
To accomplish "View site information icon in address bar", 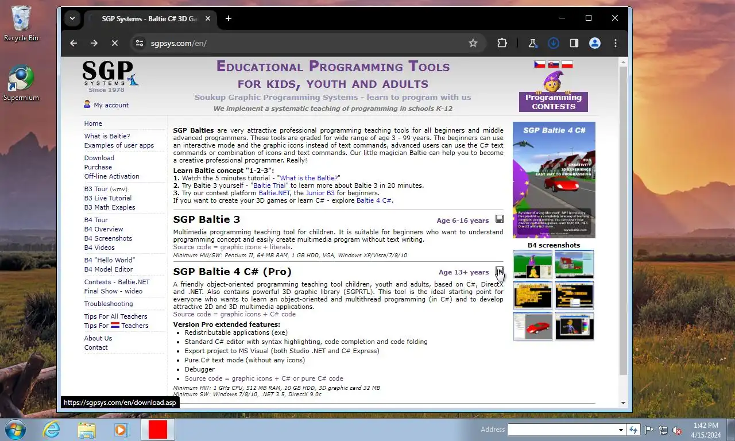I will point(138,43).
